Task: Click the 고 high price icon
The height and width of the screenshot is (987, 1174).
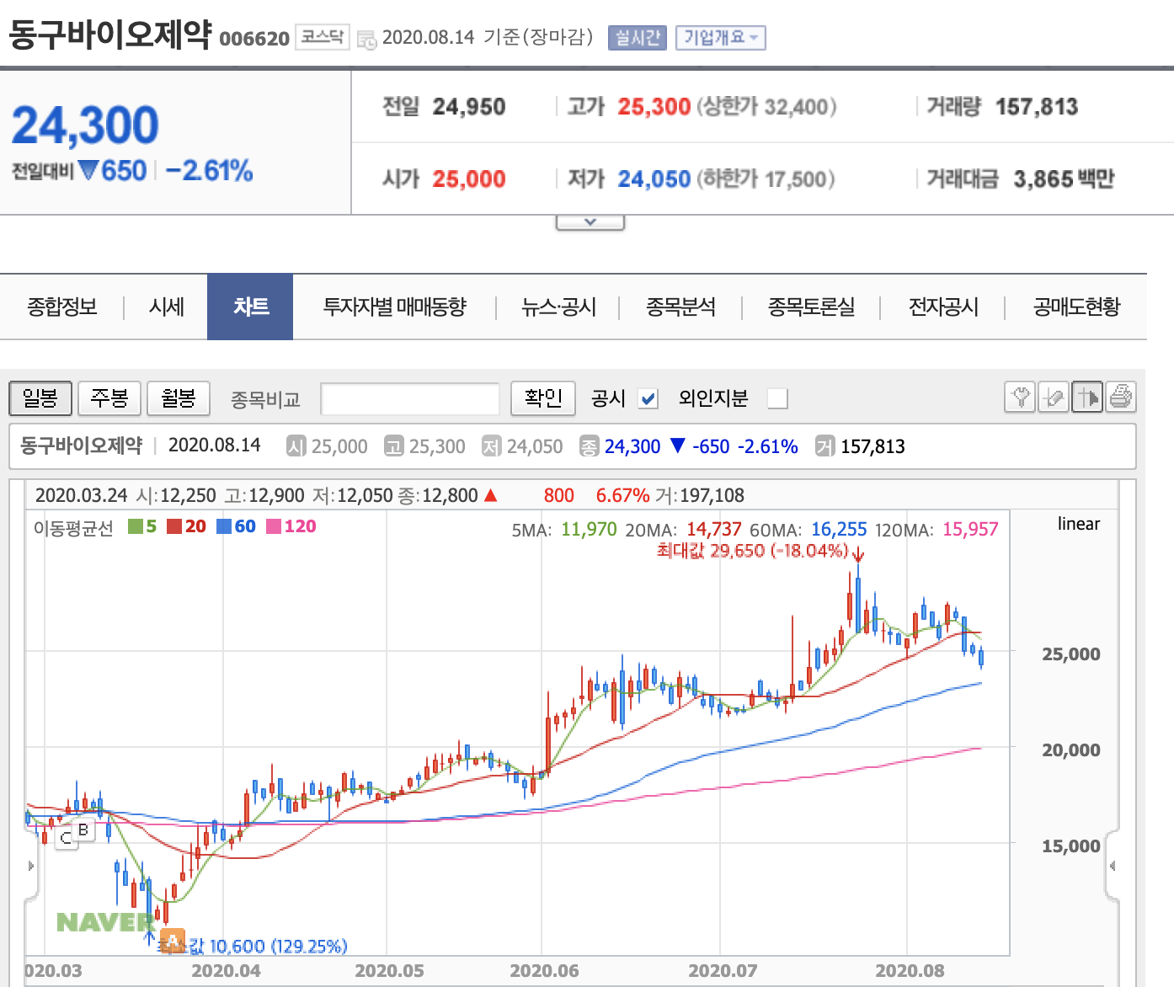Action: pos(393,446)
